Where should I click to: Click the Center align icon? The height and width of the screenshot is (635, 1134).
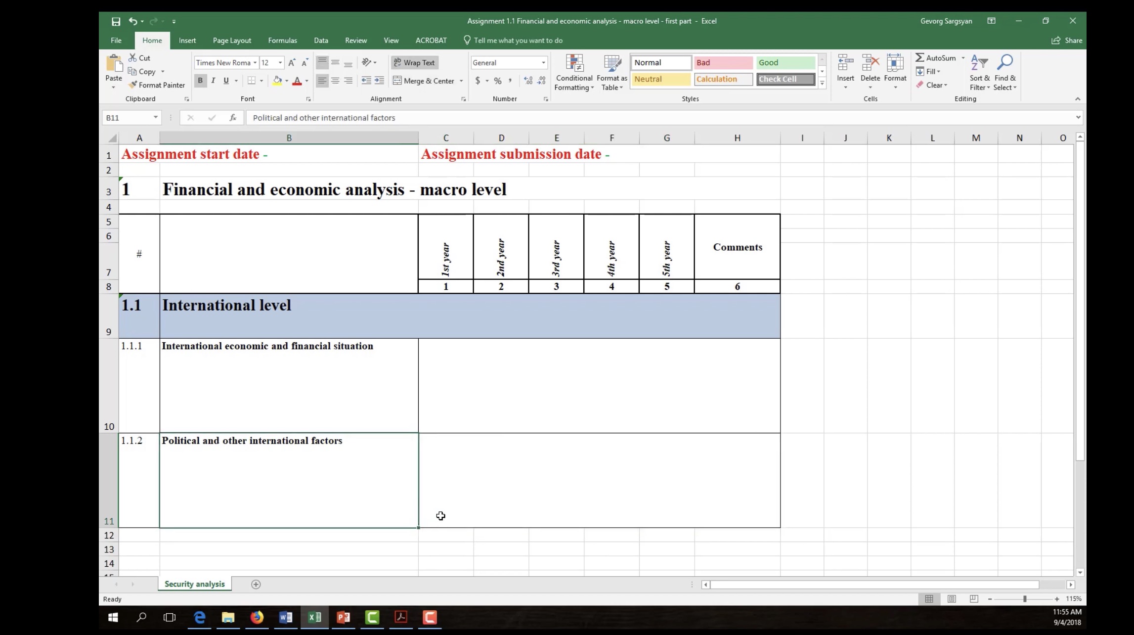pos(335,81)
